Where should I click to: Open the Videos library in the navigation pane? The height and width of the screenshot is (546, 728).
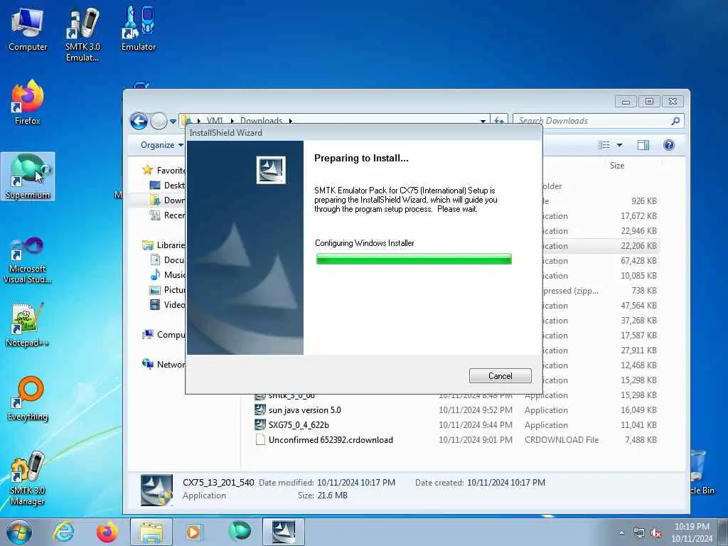point(168,304)
